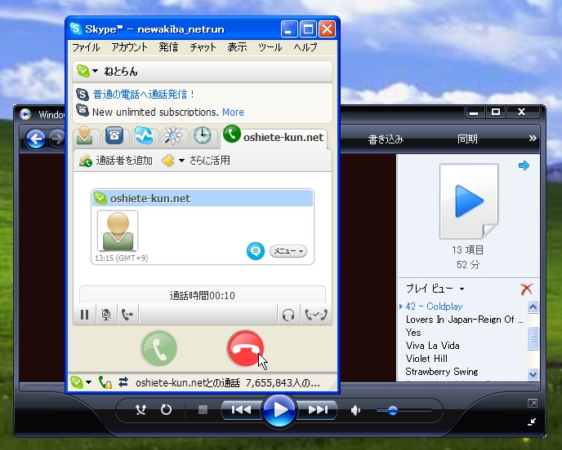Click playlist scrollbar up arrow
562x450 pixels.
[533, 307]
